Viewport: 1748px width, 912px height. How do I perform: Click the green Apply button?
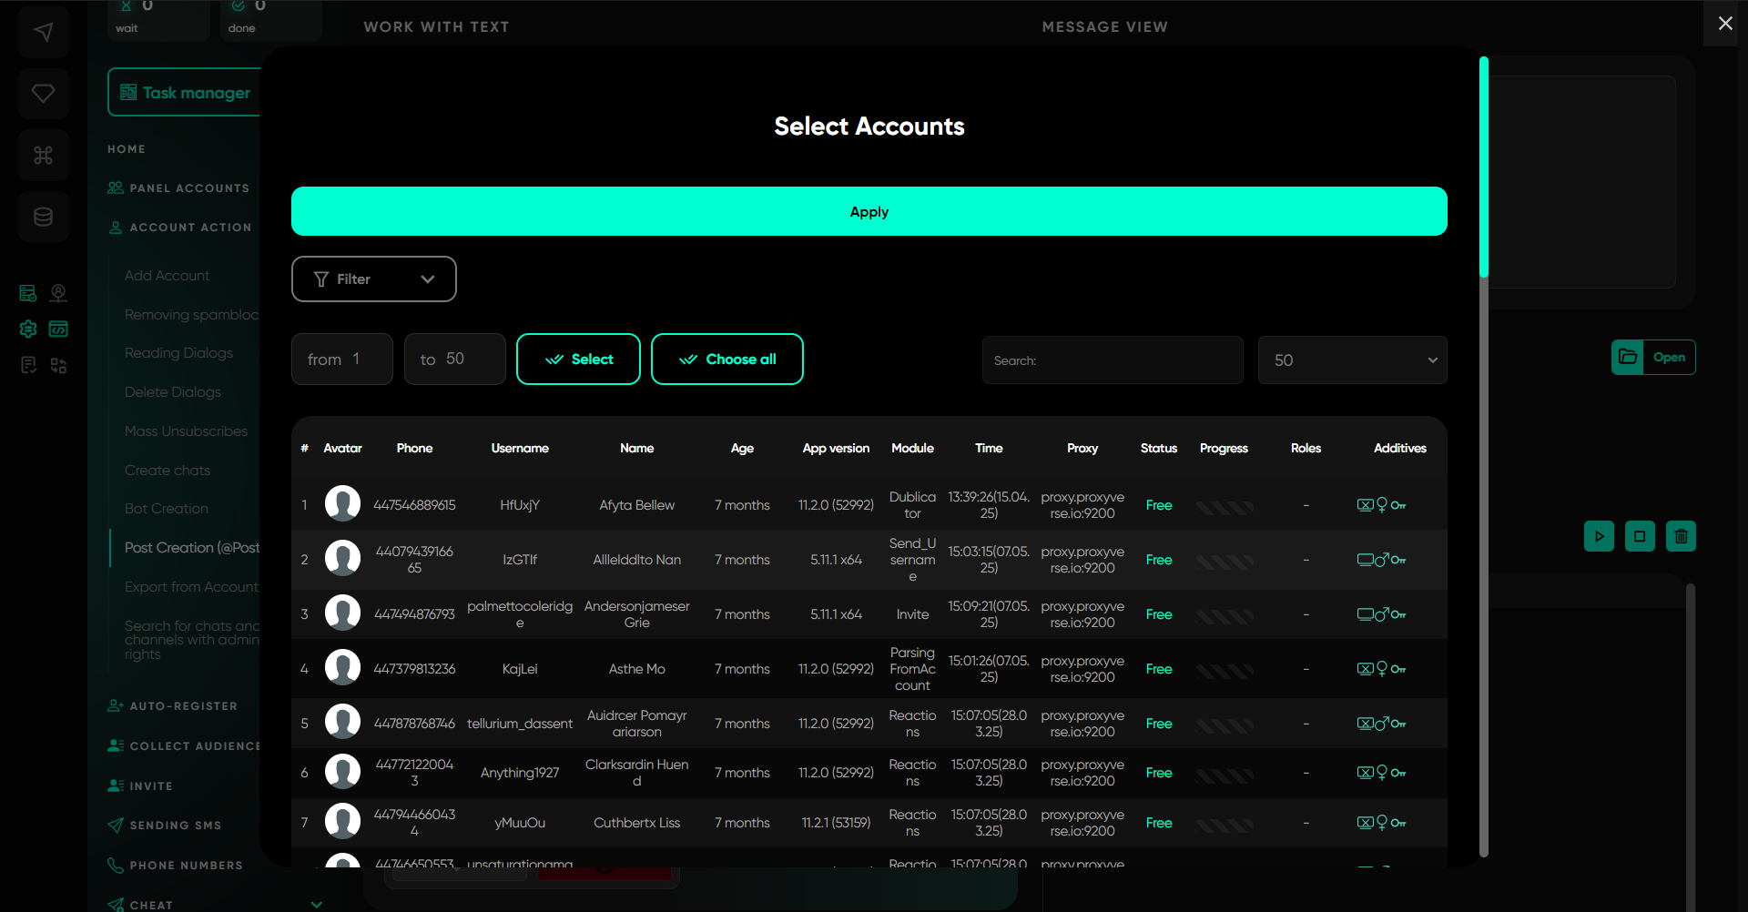pyautogui.click(x=869, y=211)
